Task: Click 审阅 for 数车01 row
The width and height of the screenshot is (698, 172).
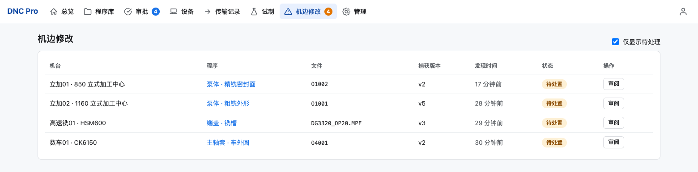Action: click(613, 142)
